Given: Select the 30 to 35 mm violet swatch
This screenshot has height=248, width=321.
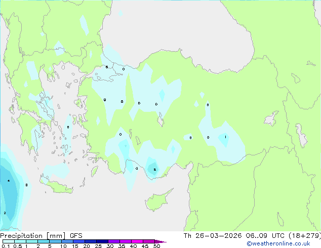Looking at the screenshot, I should click(x=113, y=241).
